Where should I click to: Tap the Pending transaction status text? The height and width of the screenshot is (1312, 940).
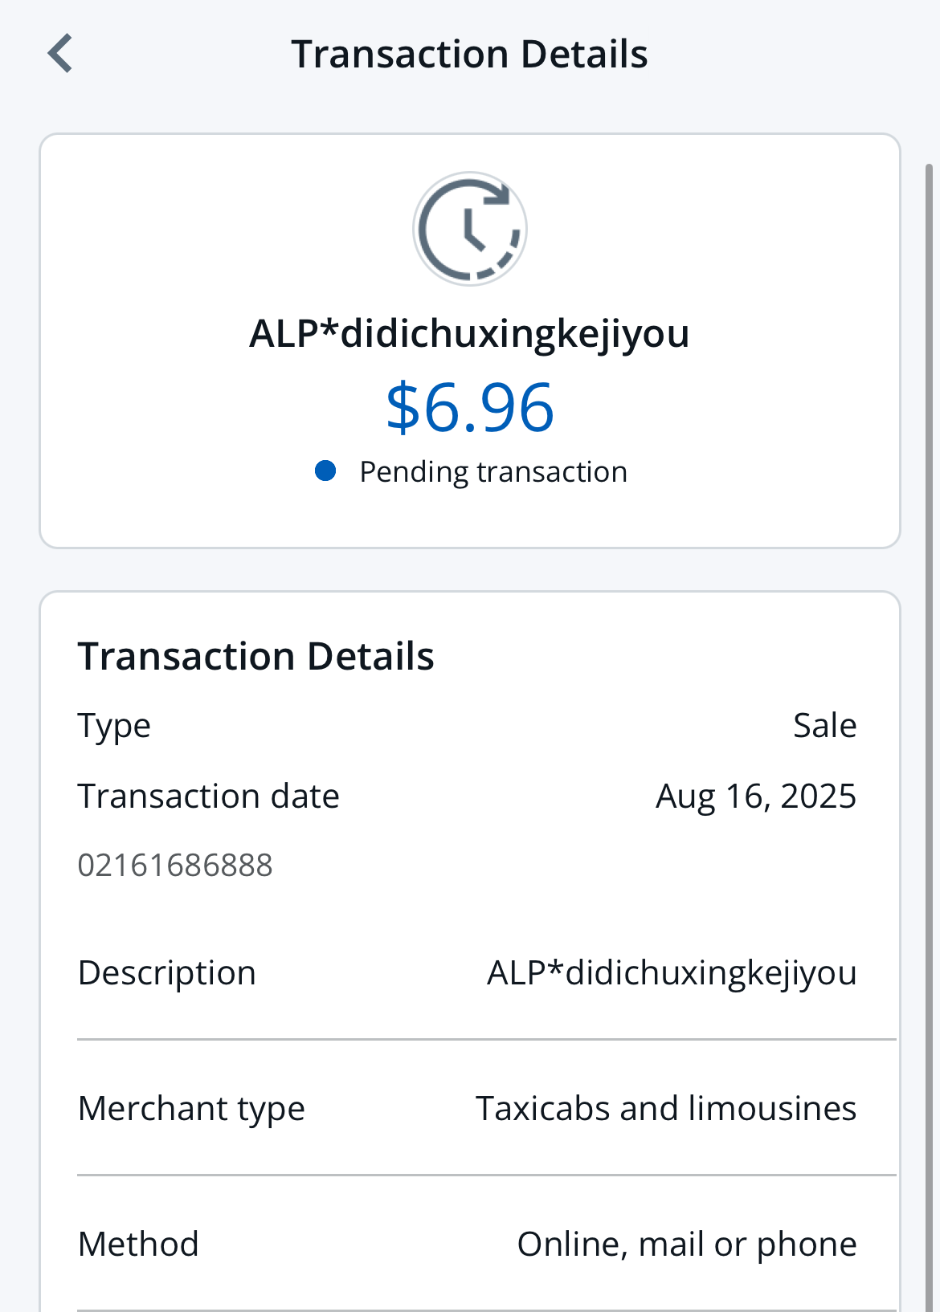[492, 472]
